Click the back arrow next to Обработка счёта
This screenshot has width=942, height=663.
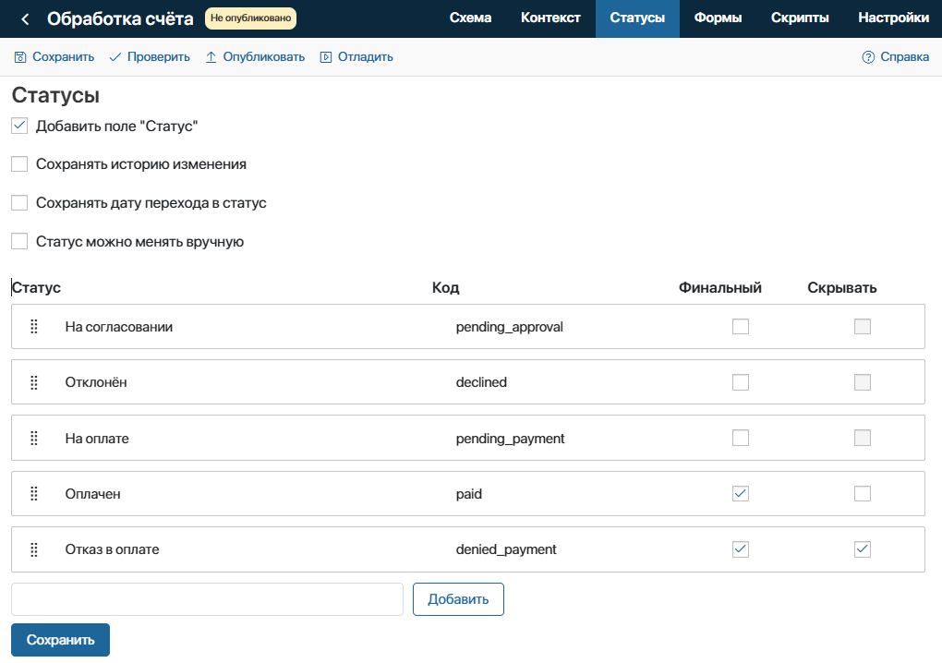pyautogui.click(x=25, y=19)
